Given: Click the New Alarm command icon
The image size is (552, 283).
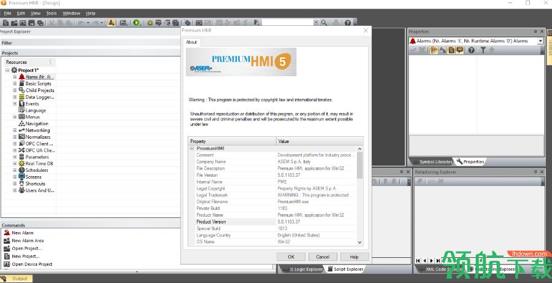Looking at the screenshot, I should point(7,233).
